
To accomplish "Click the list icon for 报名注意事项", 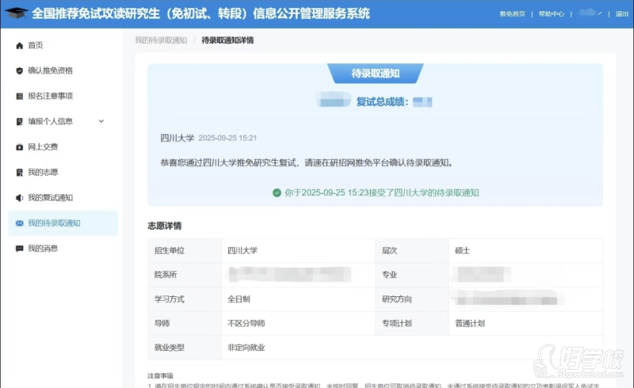I will click(x=19, y=96).
